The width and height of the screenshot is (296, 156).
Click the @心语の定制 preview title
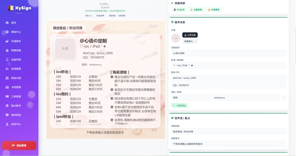pos(93,41)
